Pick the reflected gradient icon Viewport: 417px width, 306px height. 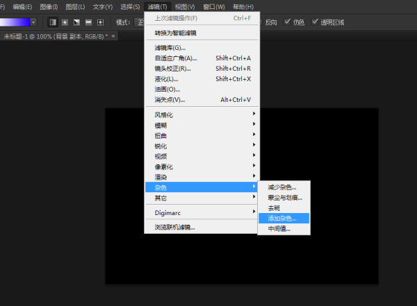pos(88,22)
